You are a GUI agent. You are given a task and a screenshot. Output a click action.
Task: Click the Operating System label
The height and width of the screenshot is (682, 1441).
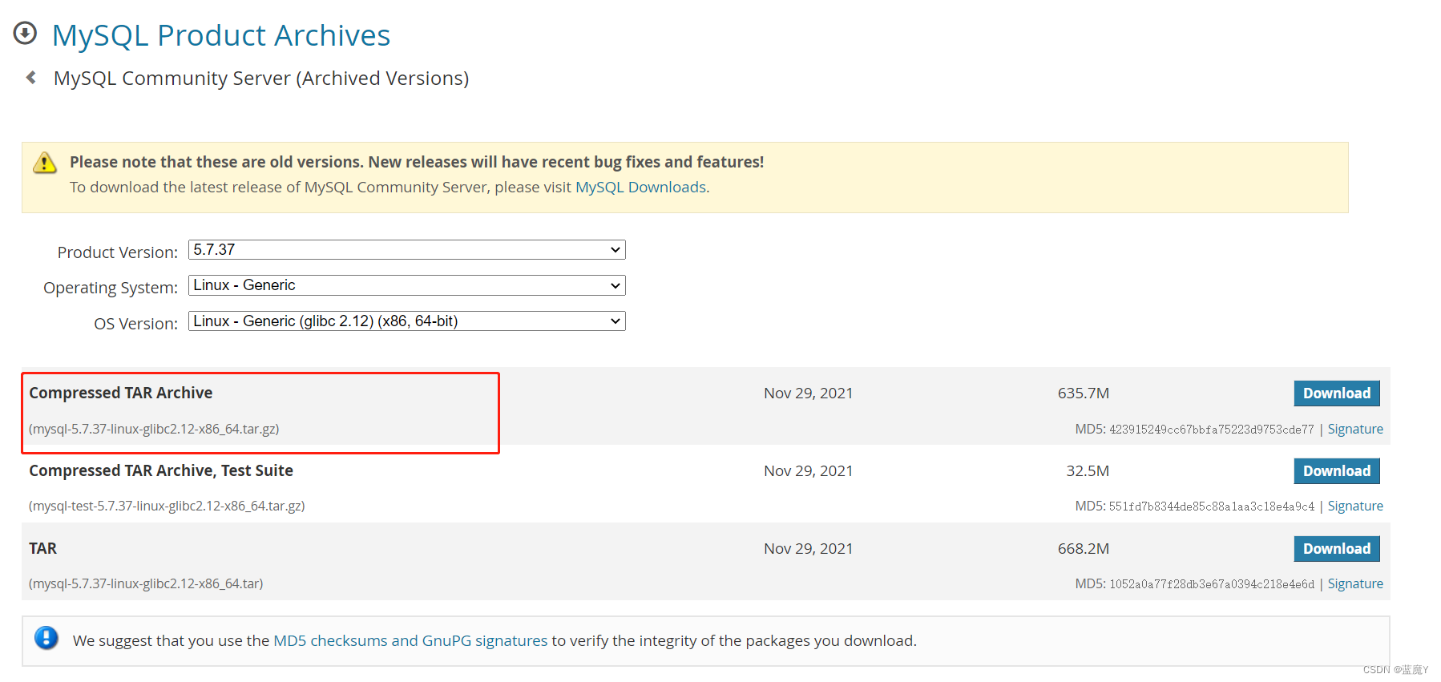[x=111, y=288]
